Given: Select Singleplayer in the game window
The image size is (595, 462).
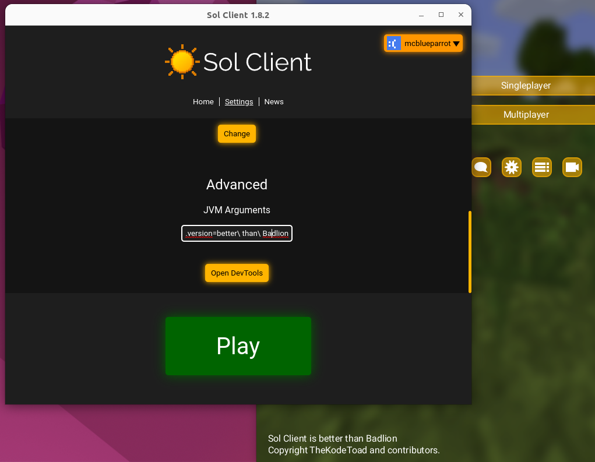Looking at the screenshot, I should tap(533, 85).
